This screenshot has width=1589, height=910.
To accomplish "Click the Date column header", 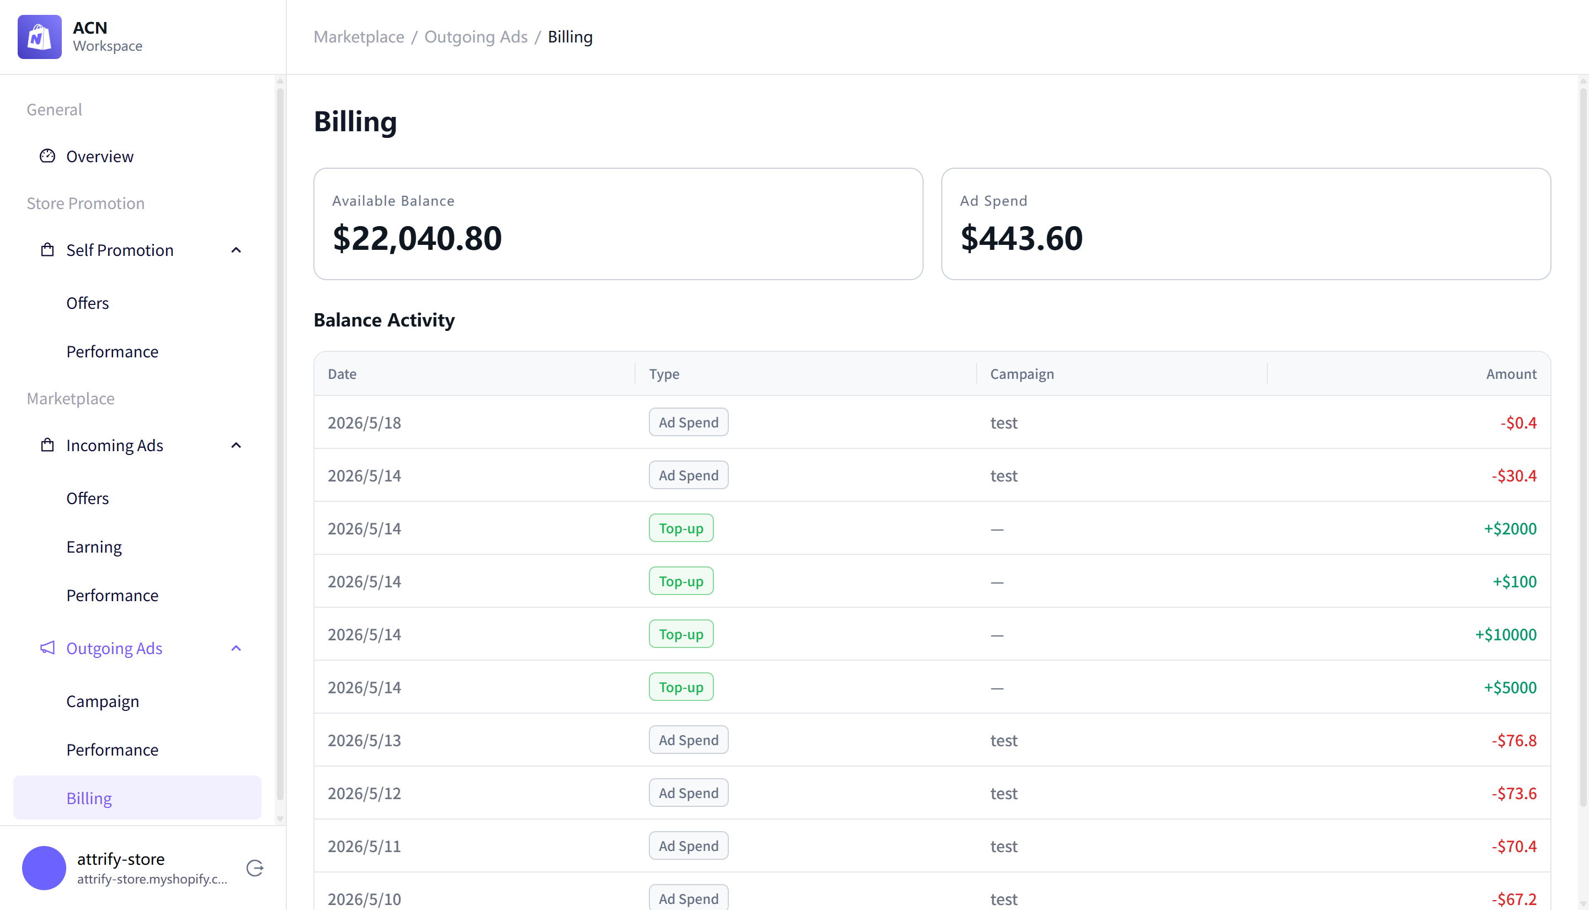I will [x=342, y=374].
